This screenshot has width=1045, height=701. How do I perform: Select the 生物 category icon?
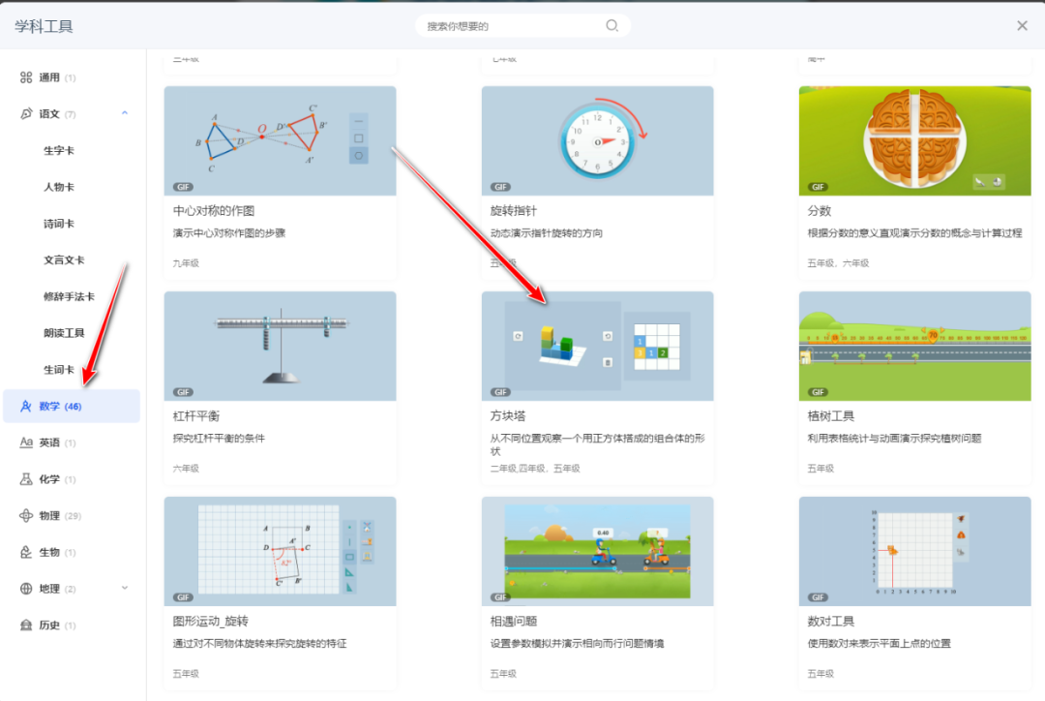tap(25, 552)
